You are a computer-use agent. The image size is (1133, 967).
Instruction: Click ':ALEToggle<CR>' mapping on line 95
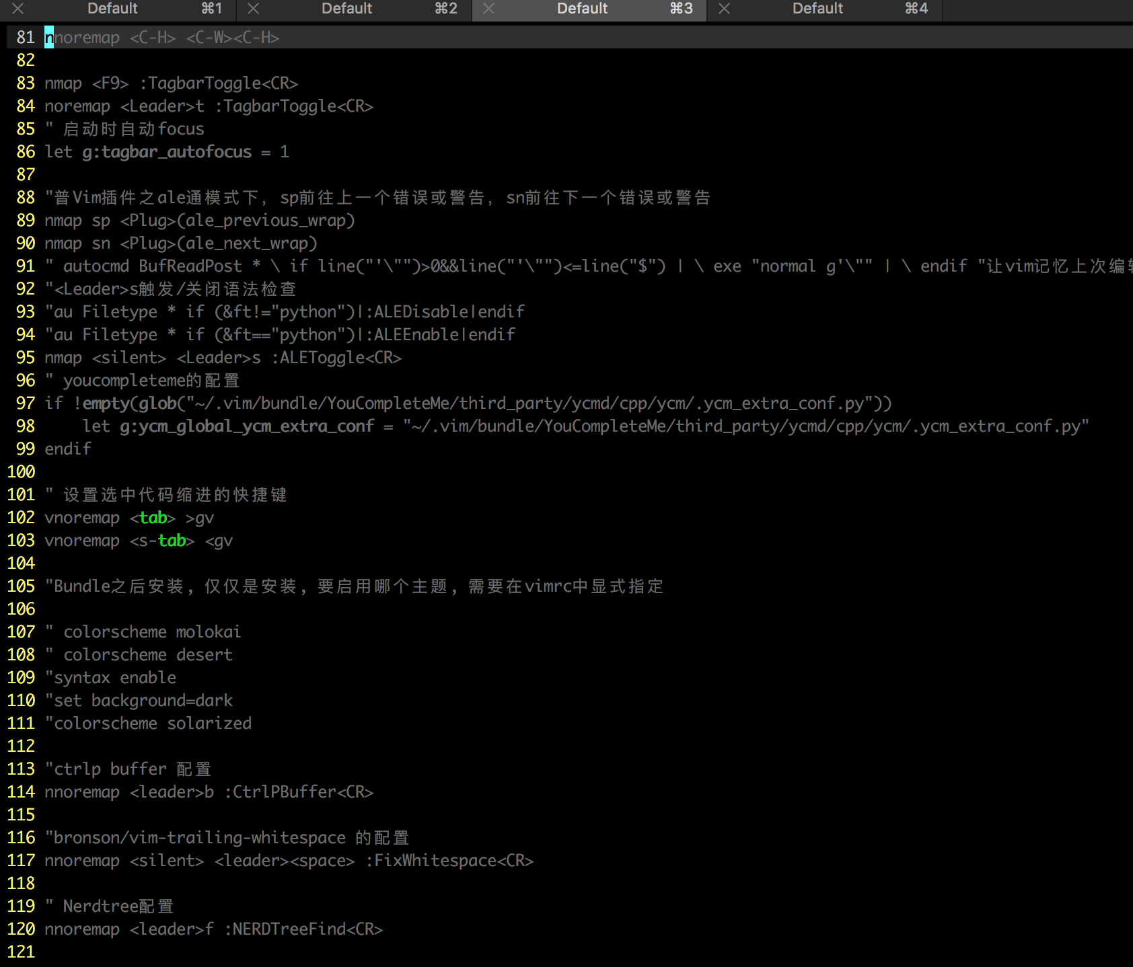[x=336, y=358]
